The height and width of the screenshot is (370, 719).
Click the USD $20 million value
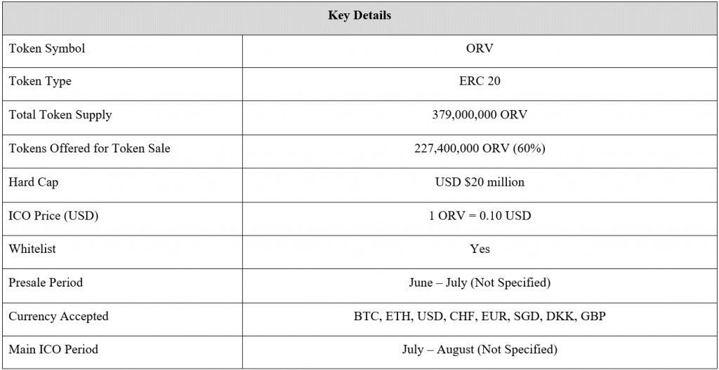(480, 182)
